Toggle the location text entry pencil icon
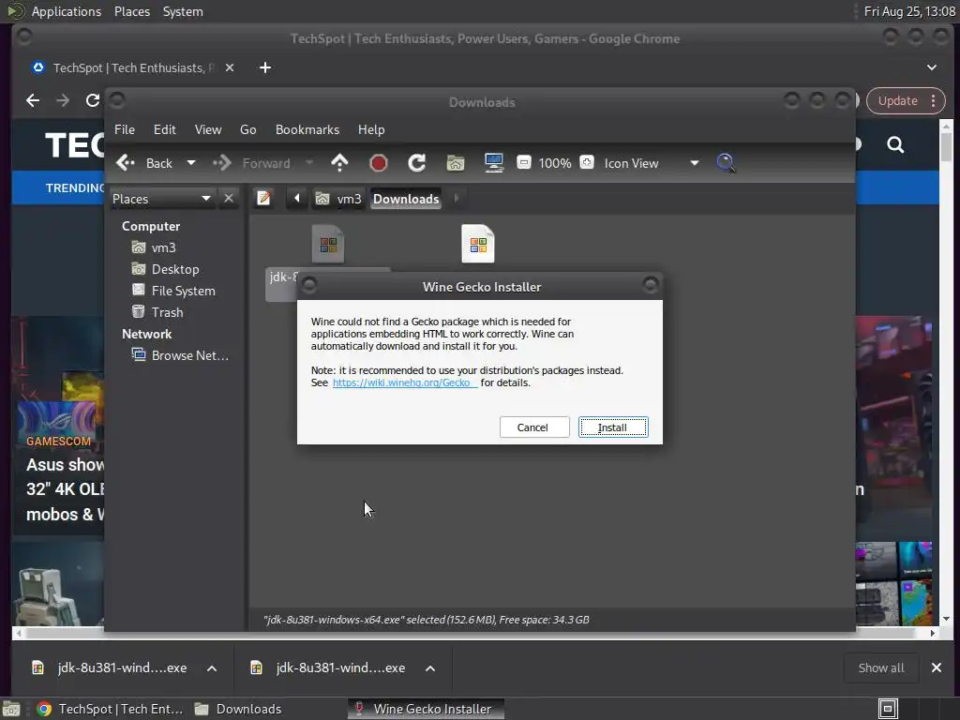The height and width of the screenshot is (720, 960). tap(263, 199)
